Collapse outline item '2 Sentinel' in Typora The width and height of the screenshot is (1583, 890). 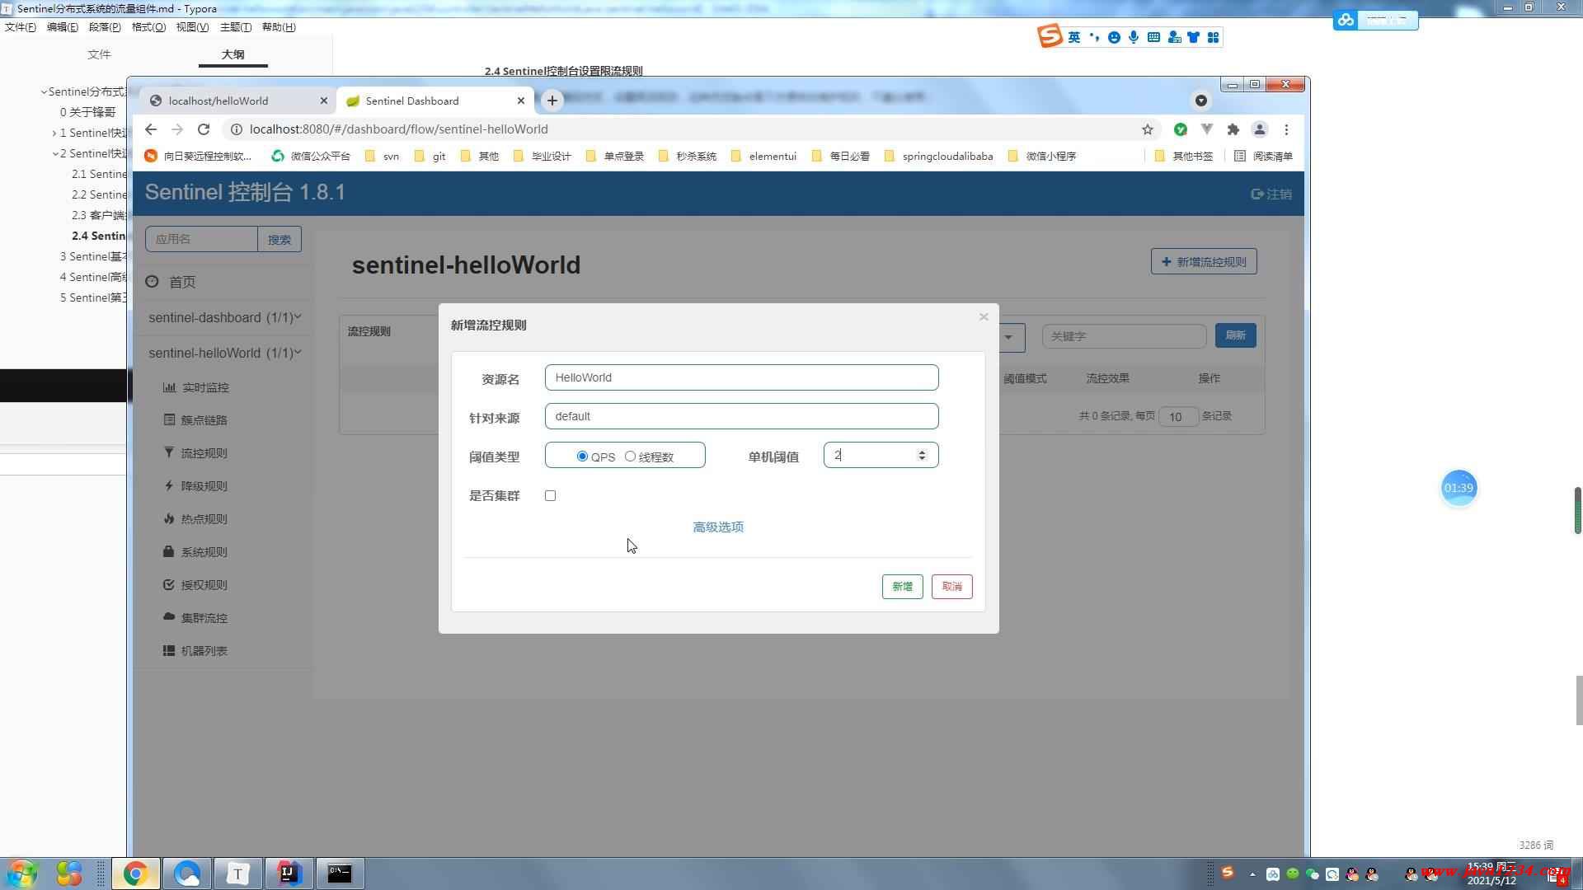55,153
